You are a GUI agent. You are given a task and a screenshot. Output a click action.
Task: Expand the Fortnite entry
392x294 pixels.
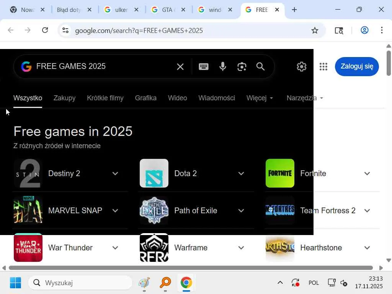[x=367, y=173]
